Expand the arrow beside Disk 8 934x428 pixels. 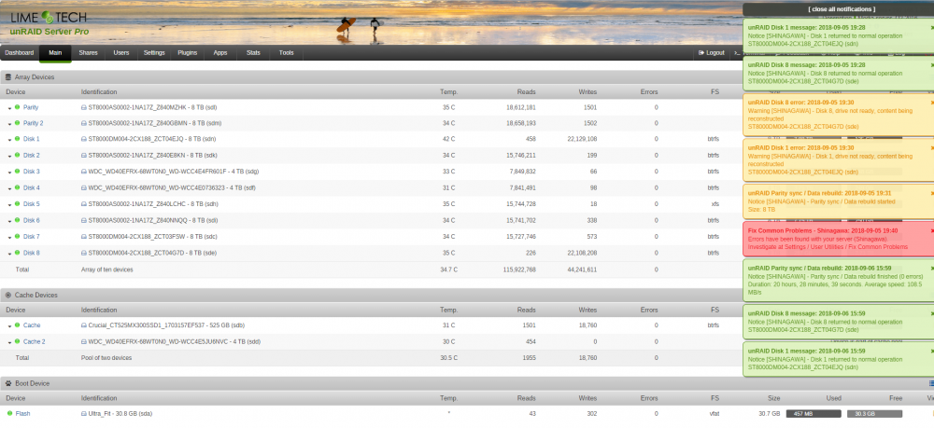click(x=10, y=254)
